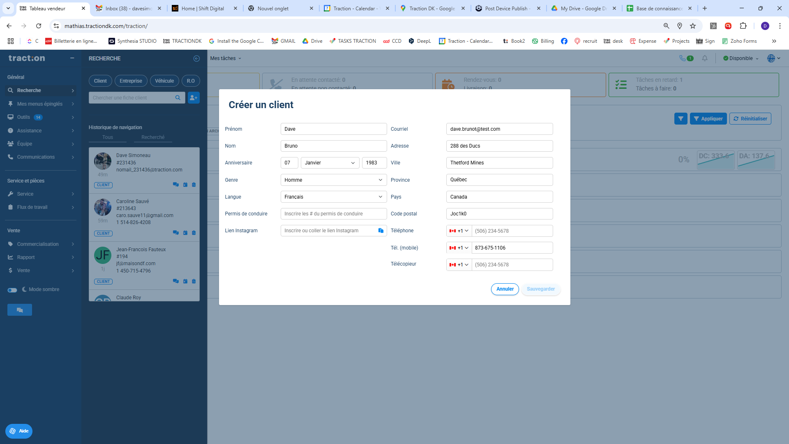Image resolution: width=789 pixels, height=444 pixels.
Task: Click the Annuler button
Action: click(505, 289)
